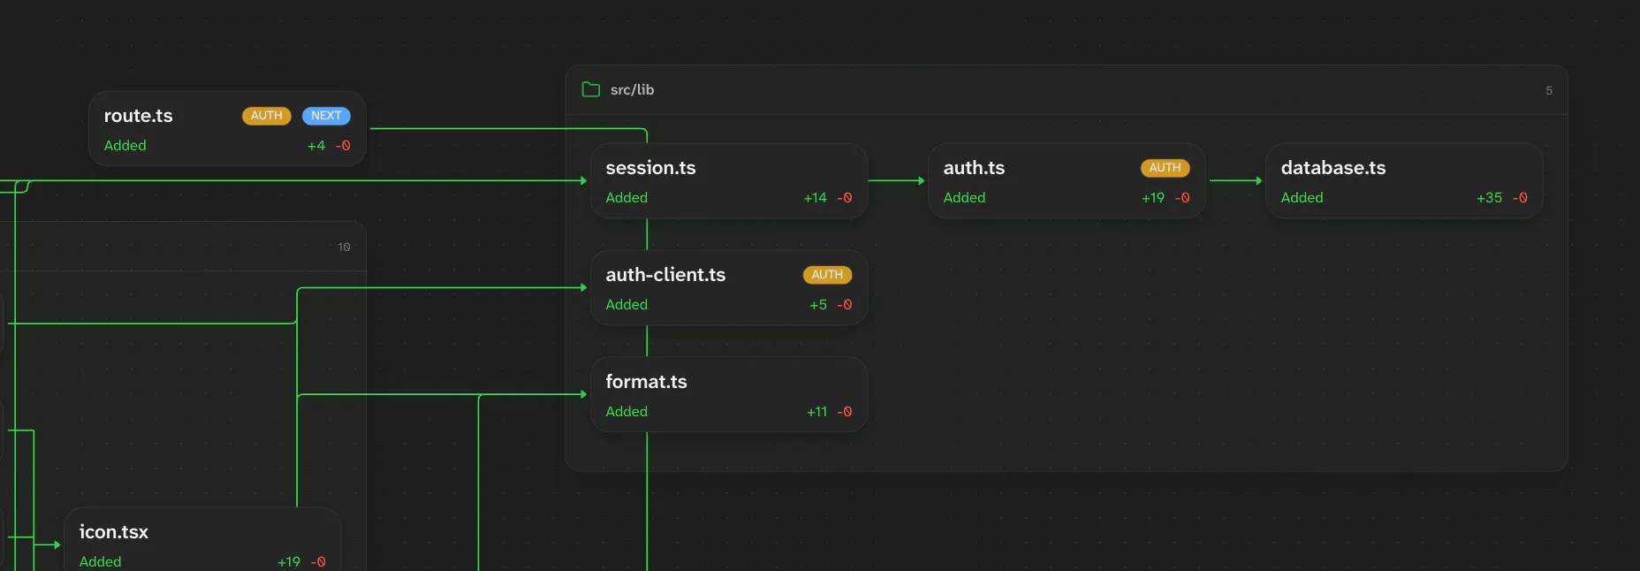The width and height of the screenshot is (1640, 571).
Task: Open the database.ts file node
Action: pos(1404,180)
